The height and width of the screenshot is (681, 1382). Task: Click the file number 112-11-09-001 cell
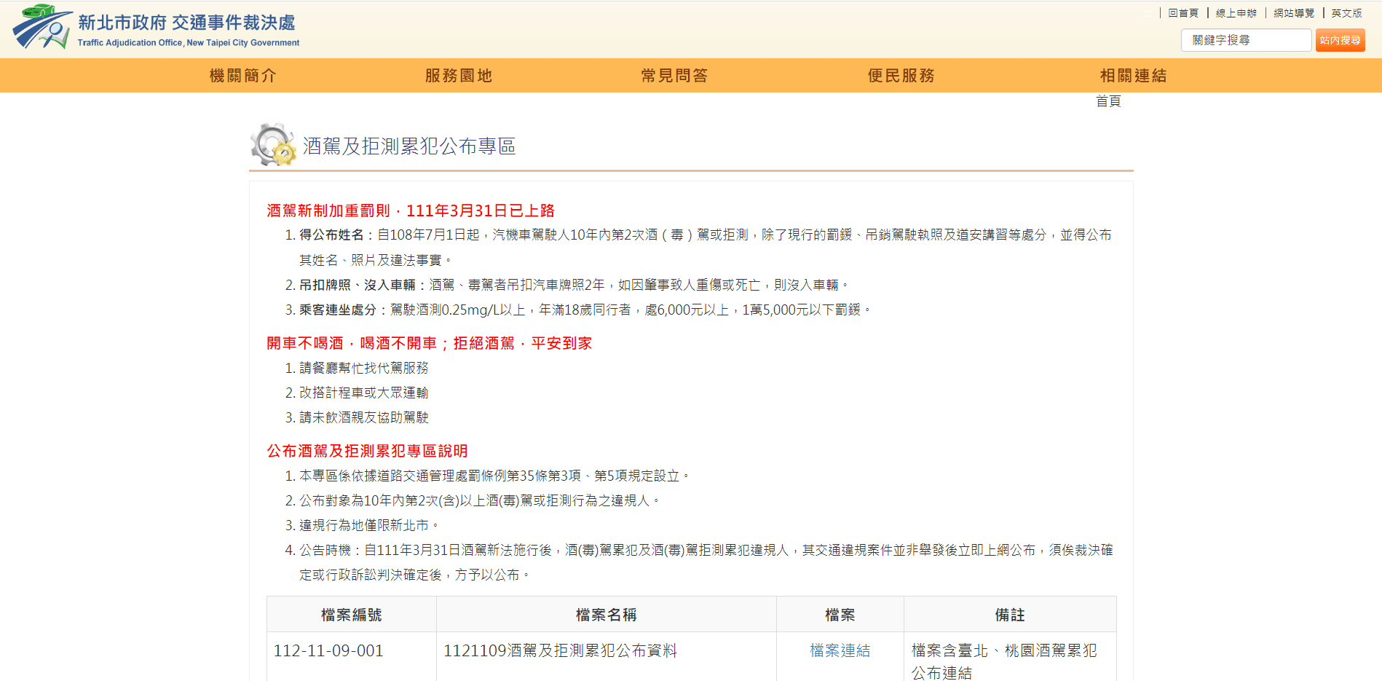click(x=328, y=650)
